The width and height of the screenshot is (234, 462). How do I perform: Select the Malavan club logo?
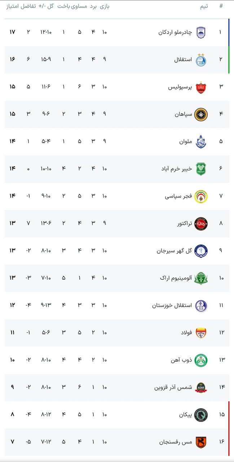point(201,142)
